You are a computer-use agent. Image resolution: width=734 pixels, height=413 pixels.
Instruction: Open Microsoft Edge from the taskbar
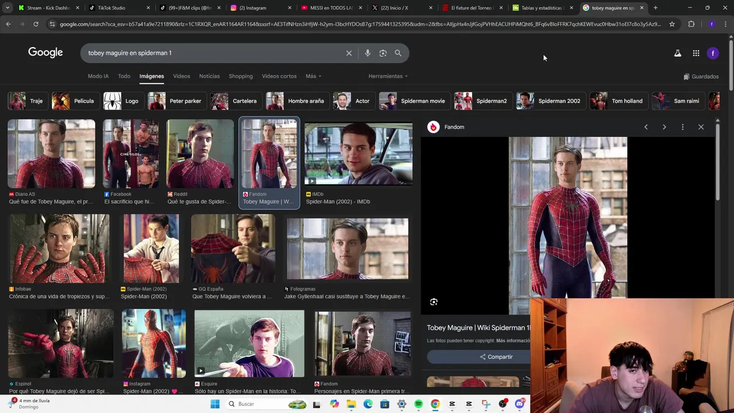pos(368,404)
